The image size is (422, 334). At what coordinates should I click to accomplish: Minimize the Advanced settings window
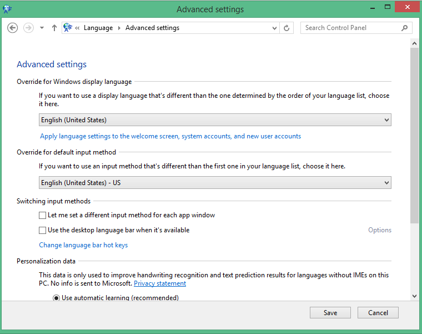tap(373, 8)
